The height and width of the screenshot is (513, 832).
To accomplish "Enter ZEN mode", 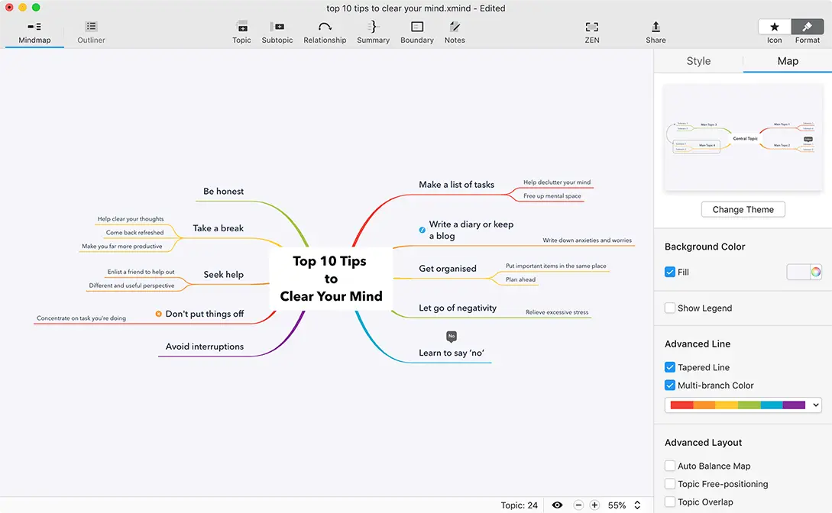I will pyautogui.click(x=592, y=32).
